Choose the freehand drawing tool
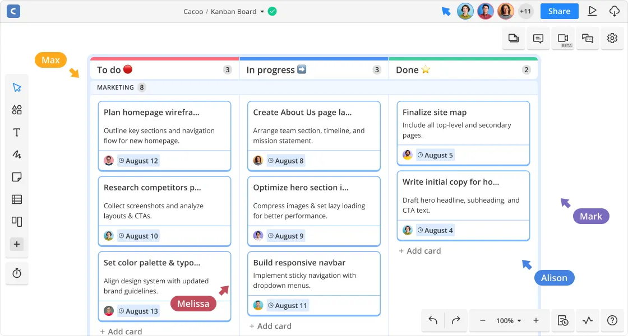The width and height of the screenshot is (628, 336). [x=17, y=155]
